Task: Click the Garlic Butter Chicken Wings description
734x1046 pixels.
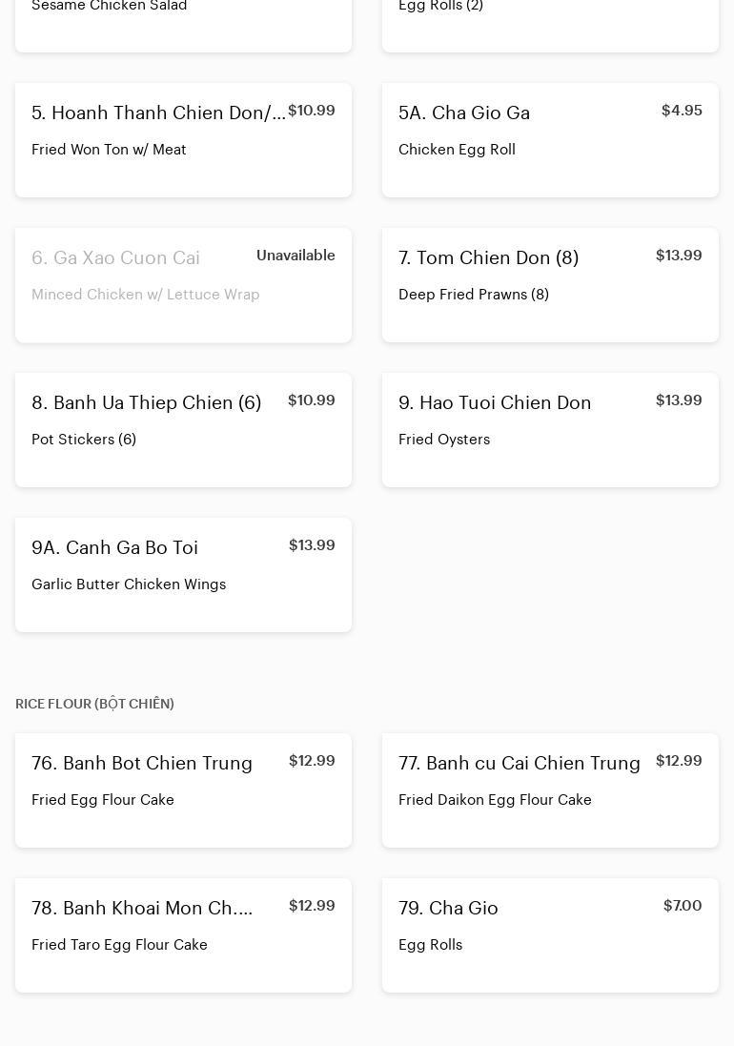Action: [129, 585]
